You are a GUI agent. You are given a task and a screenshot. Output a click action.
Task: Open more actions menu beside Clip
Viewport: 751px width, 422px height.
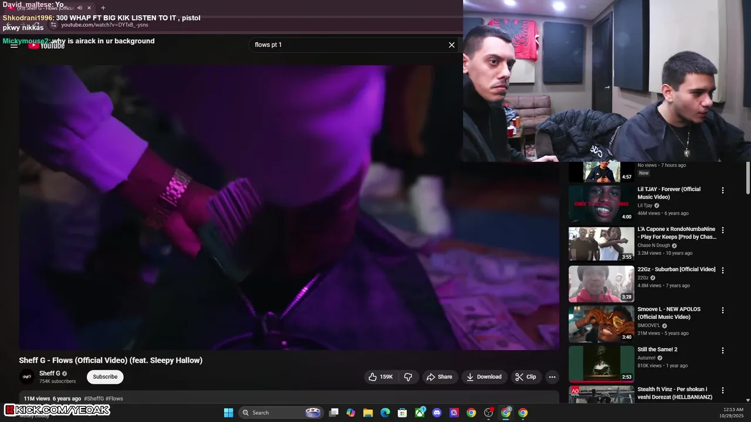[x=552, y=377]
